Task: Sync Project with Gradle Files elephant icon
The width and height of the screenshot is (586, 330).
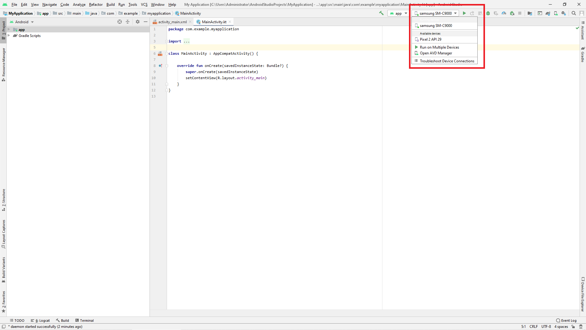Action: click(x=548, y=13)
